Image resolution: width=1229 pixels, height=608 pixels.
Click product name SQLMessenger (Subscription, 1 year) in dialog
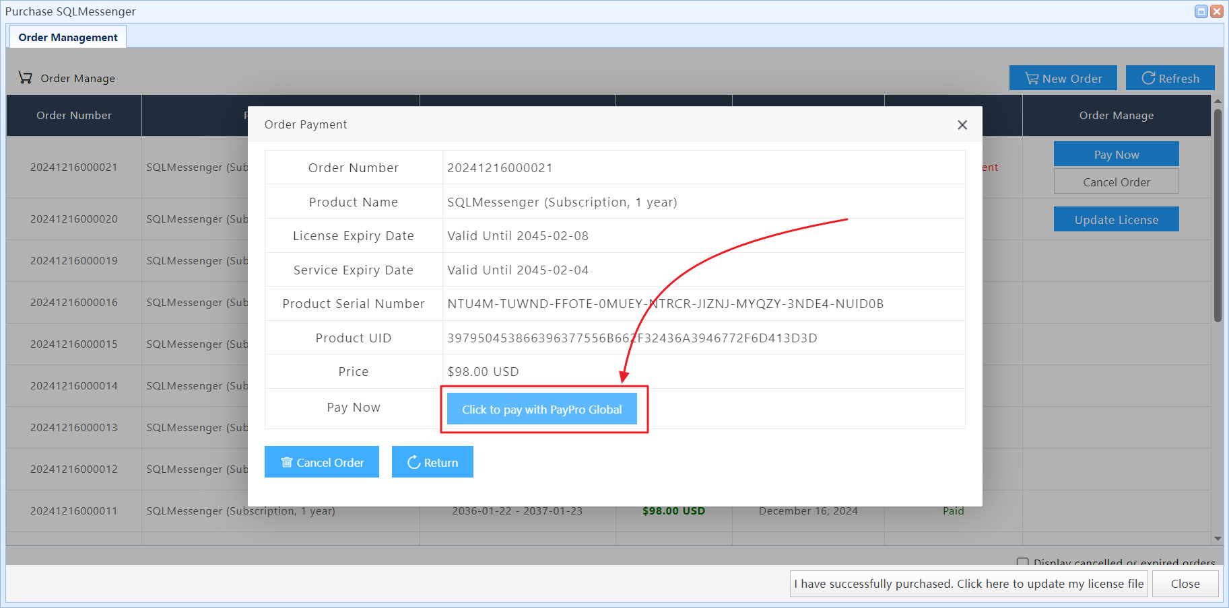tap(562, 202)
